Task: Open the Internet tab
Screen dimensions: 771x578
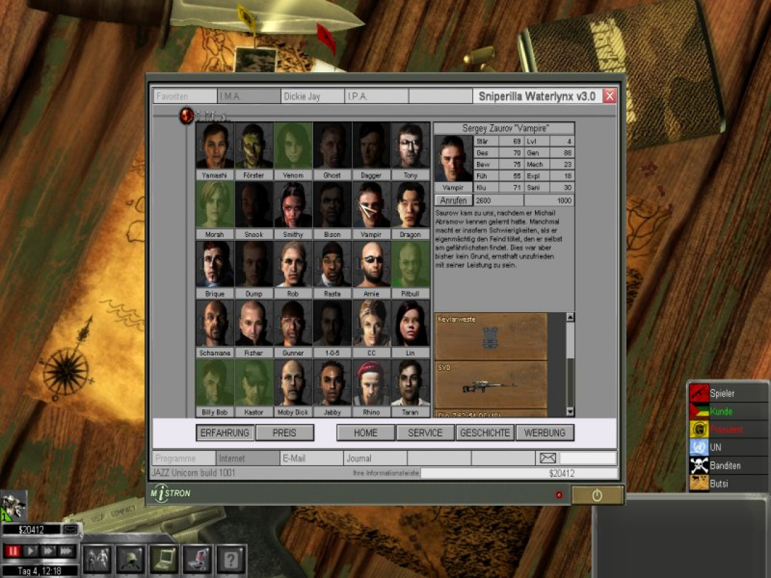Action: click(x=248, y=458)
